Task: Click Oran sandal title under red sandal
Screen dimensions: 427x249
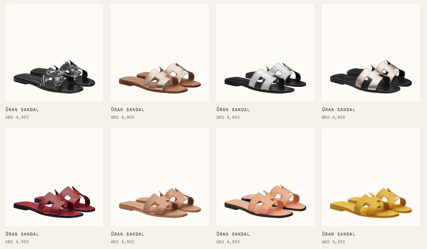Action: (22, 234)
